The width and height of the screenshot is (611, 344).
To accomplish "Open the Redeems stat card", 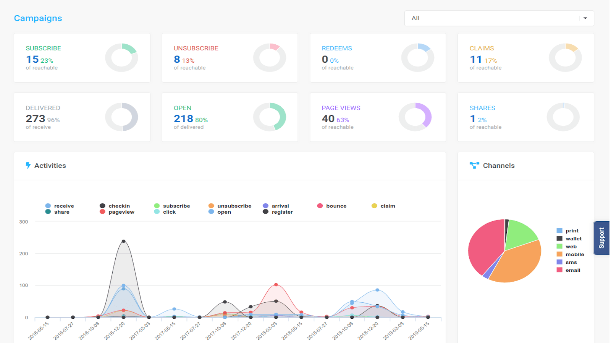I will 378,58.
